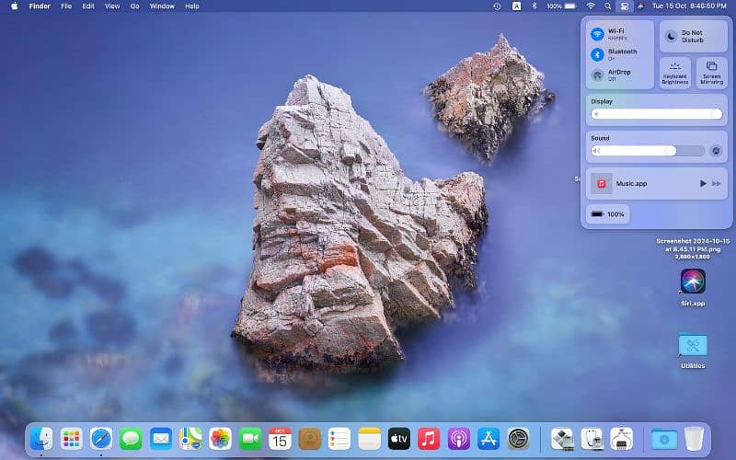The width and height of the screenshot is (736, 460).
Task: Open Launchpad from the Dock
Action: (x=72, y=439)
